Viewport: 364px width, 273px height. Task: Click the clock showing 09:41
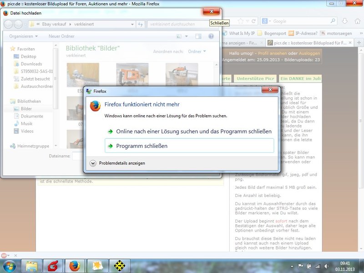click(x=345, y=263)
